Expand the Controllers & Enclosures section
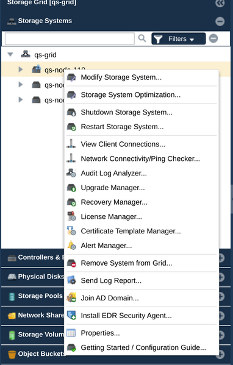This screenshot has width=233, height=365. click(221, 258)
